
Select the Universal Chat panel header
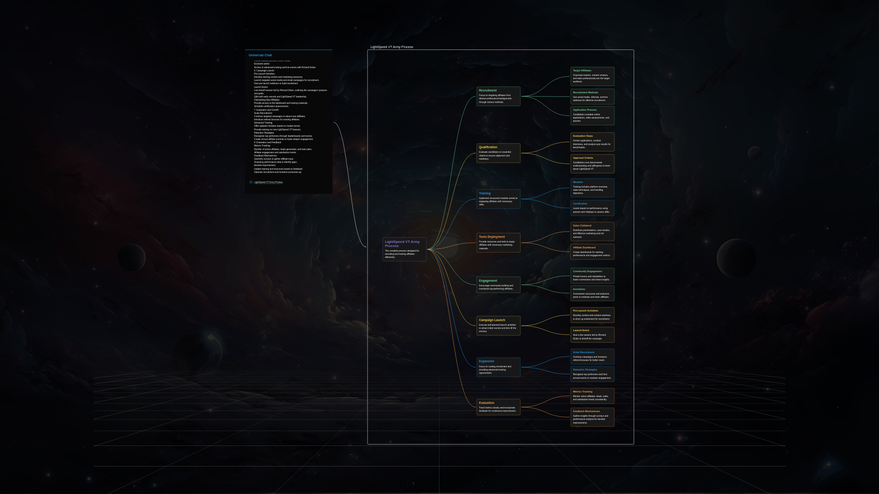pyautogui.click(x=260, y=55)
